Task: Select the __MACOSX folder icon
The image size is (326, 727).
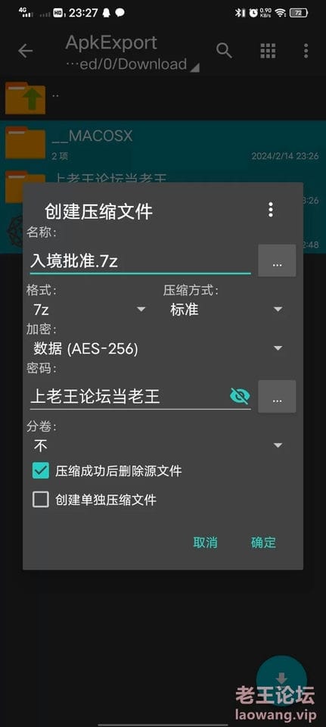Action: point(26,142)
